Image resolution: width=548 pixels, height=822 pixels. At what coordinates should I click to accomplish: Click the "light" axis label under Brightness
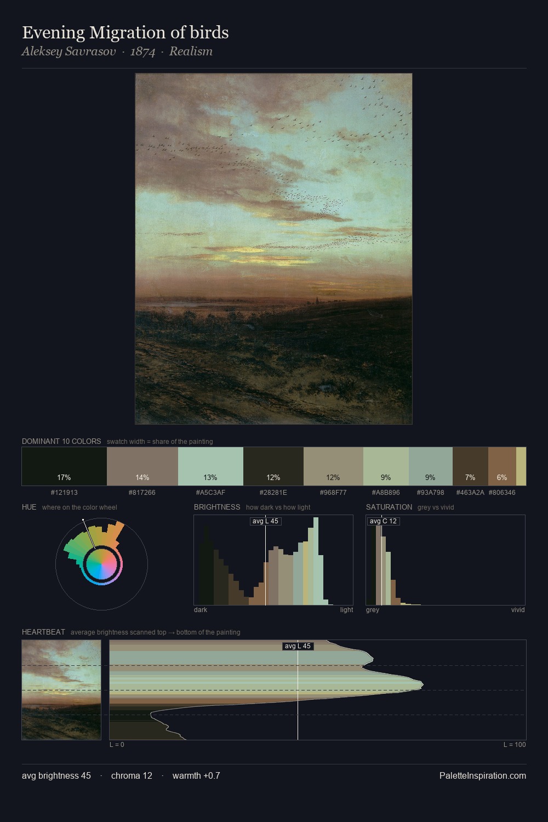[x=346, y=610]
